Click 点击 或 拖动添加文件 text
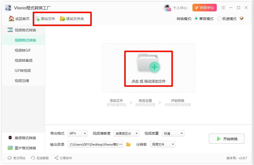 click(149, 81)
